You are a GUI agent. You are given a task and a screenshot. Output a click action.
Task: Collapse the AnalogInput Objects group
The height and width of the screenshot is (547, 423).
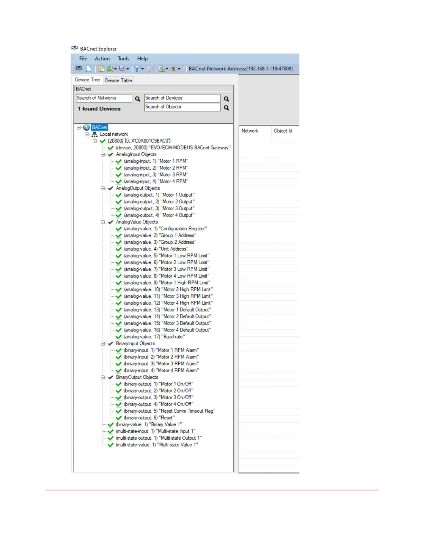coord(103,155)
